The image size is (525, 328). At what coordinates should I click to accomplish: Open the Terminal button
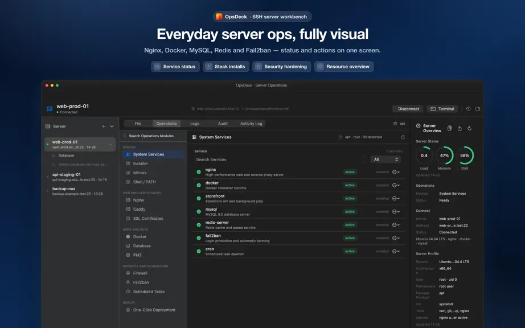point(442,109)
